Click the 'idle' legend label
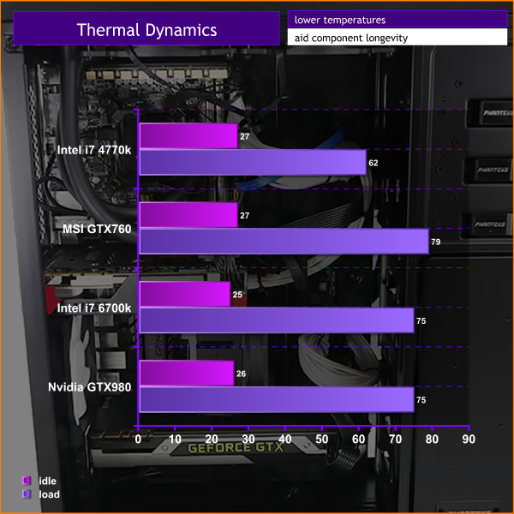The image size is (514, 514). tap(47, 481)
